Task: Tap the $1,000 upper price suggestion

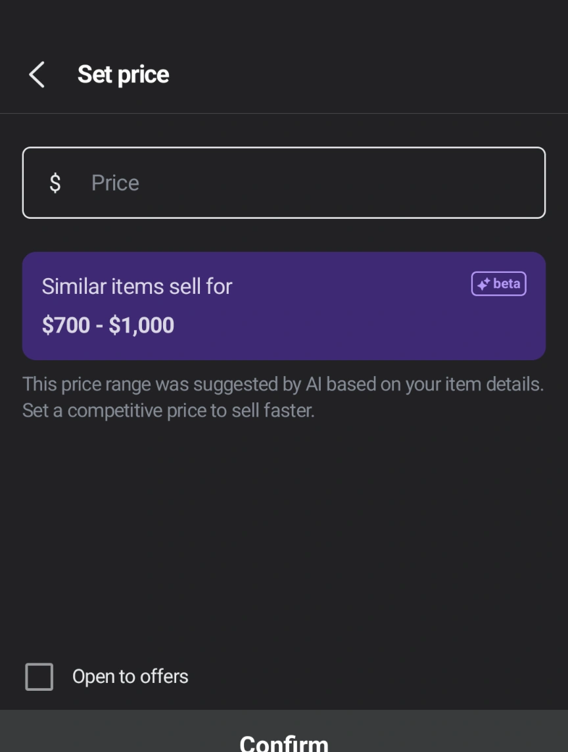Action: tap(141, 325)
